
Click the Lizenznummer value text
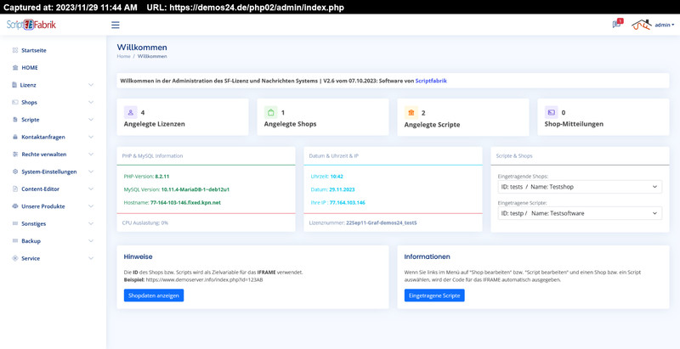tap(381, 223)
